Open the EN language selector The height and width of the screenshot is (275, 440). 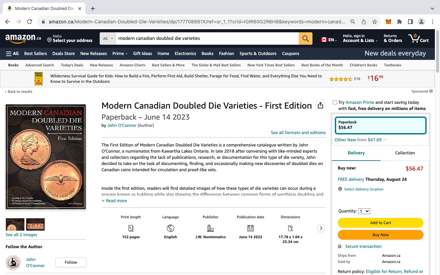(329, 40)
